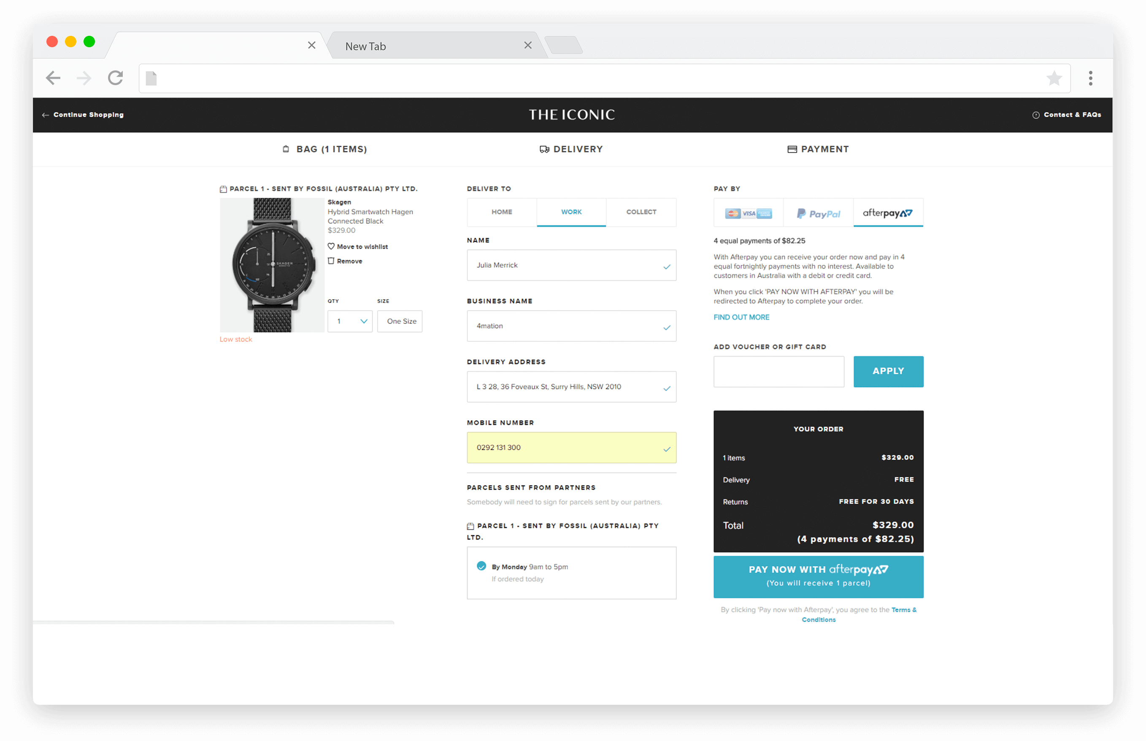This screenshot has width=1146, height=741.
Task: Select PayPal payment option
Action: [818, 213]
